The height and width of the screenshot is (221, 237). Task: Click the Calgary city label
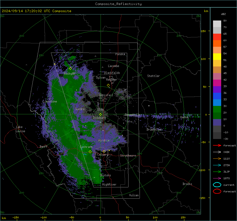(x=103, y=155)
